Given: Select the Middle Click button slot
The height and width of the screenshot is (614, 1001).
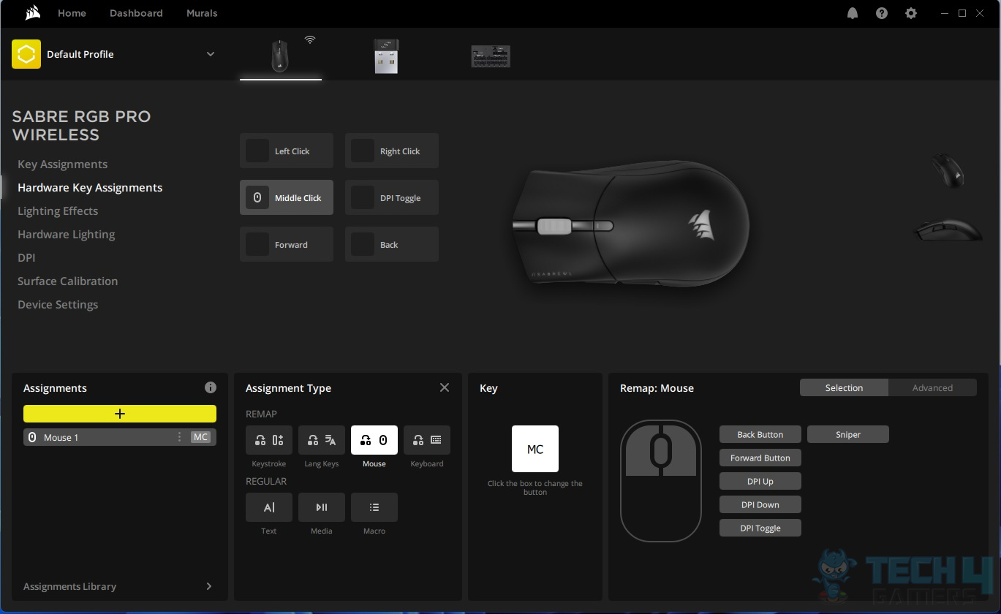Looking at the screenshot, I should pyautogui.click(x=287, y=197).
